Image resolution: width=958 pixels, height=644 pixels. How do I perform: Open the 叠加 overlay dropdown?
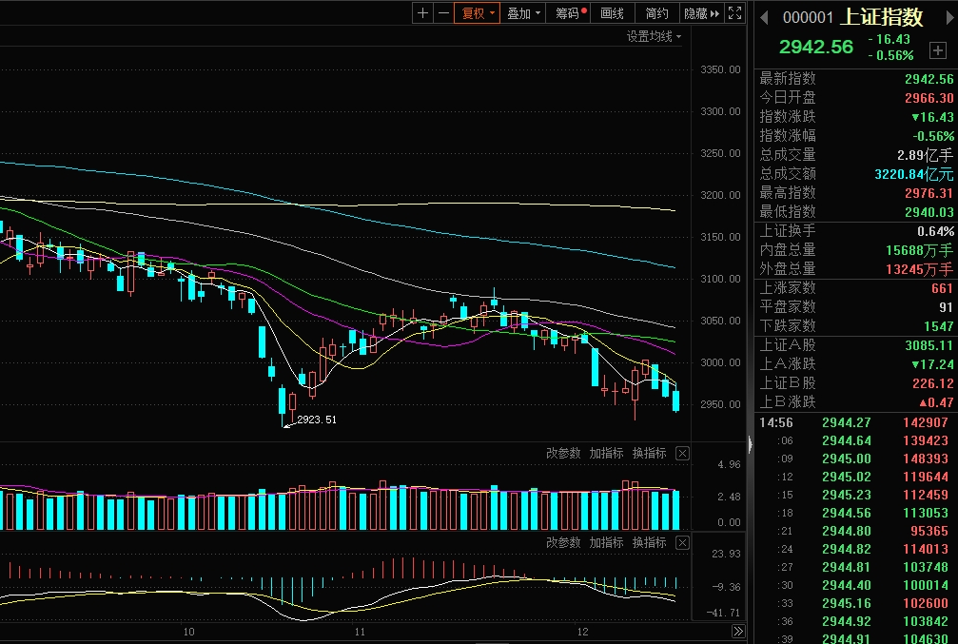pos(524,13)
